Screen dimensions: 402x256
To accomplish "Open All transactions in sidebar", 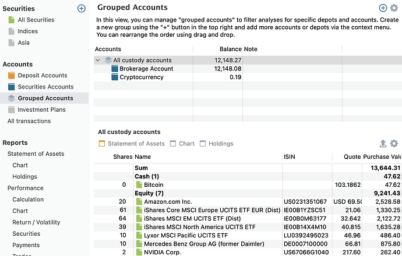I will [29, 121].
